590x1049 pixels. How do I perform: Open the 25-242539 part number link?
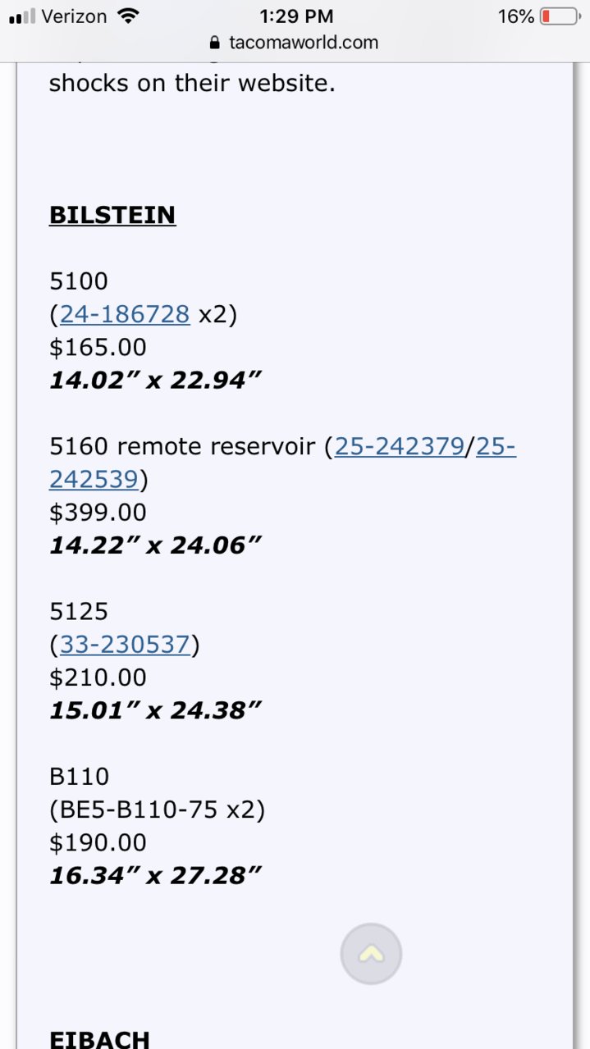(282, 463)
